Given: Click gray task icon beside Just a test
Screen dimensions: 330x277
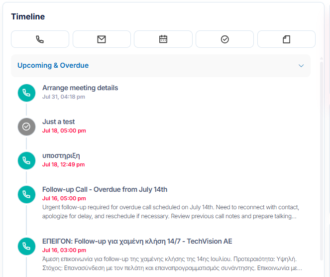Looking at the screenshot, I should coord(26,127).
